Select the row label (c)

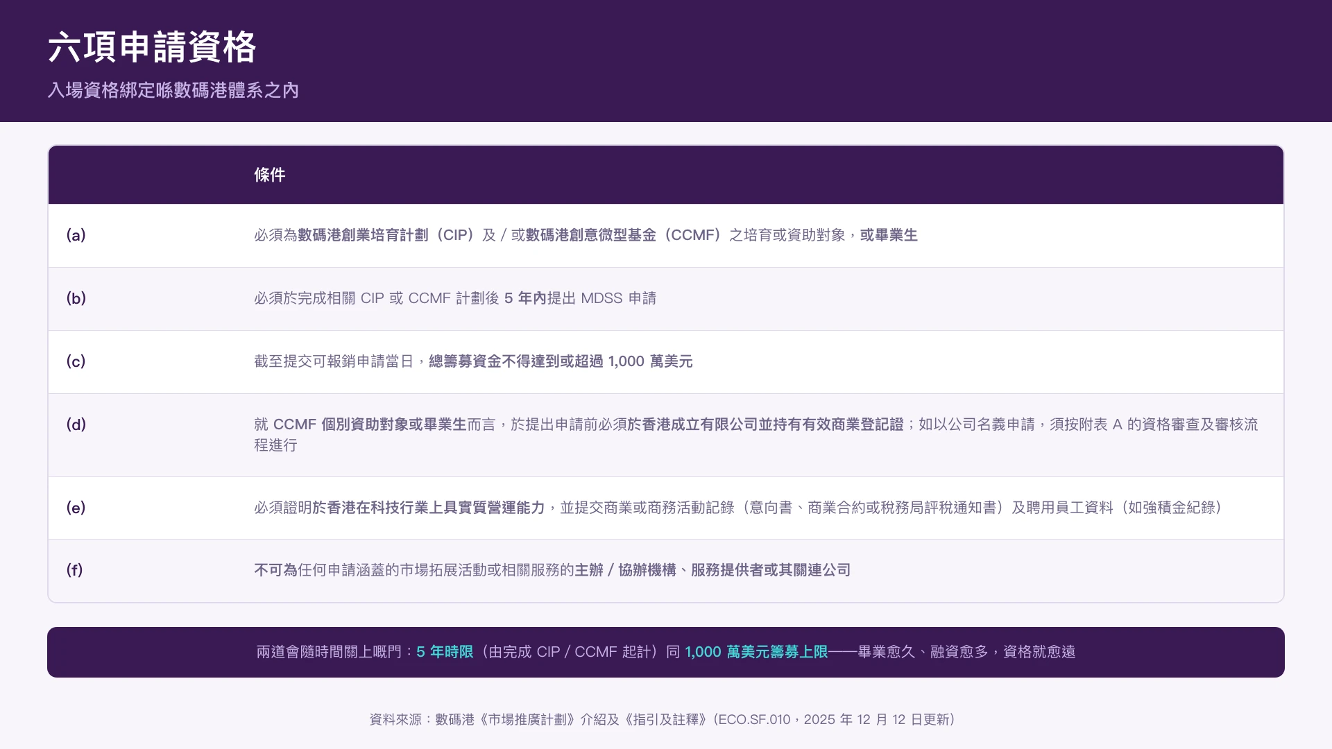(76, 361)
